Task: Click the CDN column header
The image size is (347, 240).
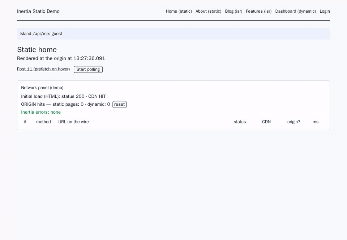Action: [x=266, y=122]
